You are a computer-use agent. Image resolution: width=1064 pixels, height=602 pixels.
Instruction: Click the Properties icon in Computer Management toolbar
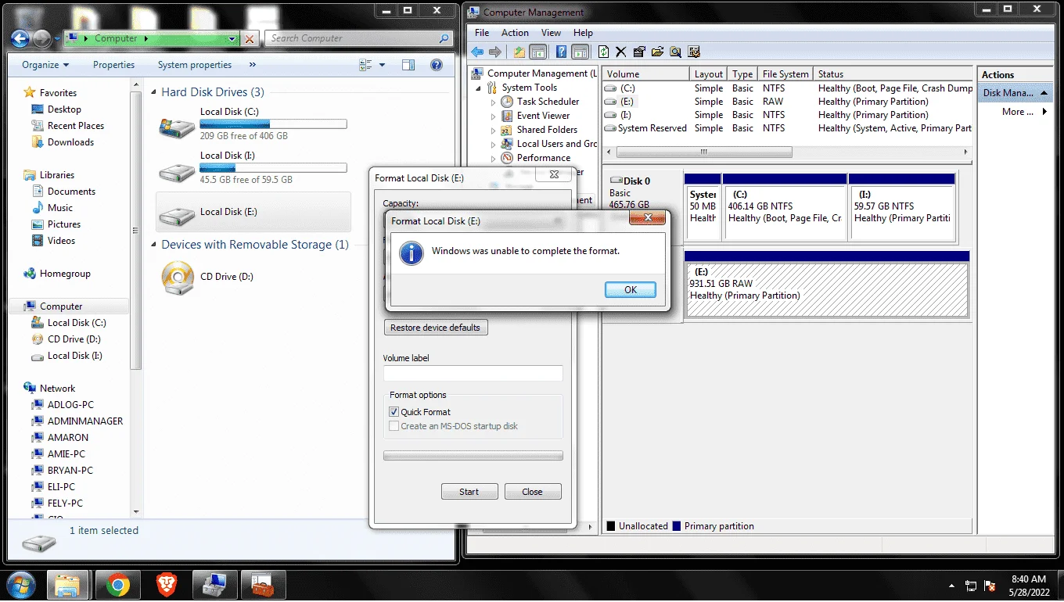pyautogui.click(x=639, y=52)
